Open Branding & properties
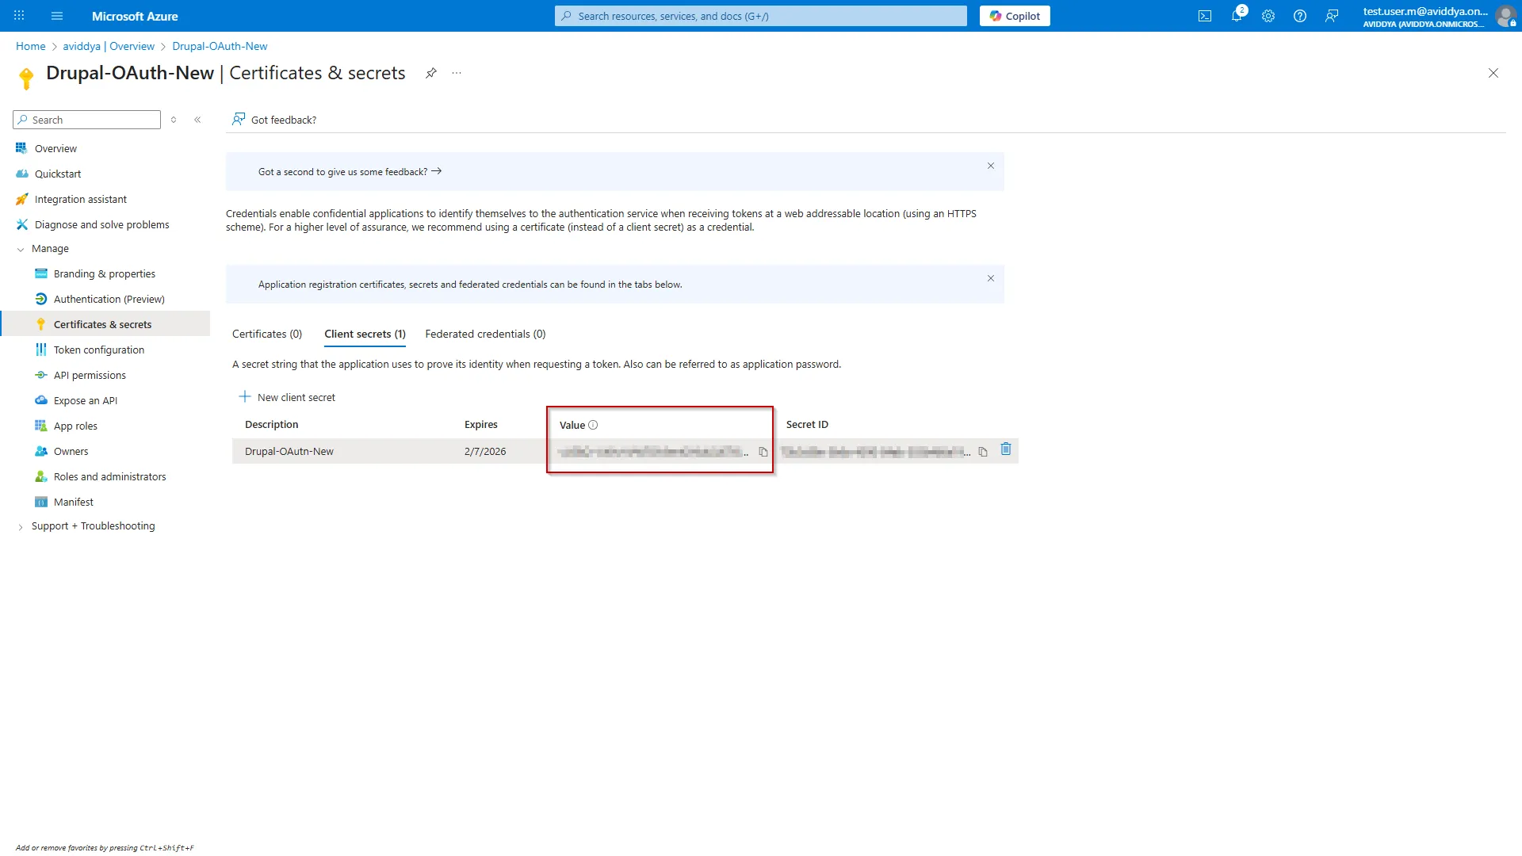 [105, 273]
